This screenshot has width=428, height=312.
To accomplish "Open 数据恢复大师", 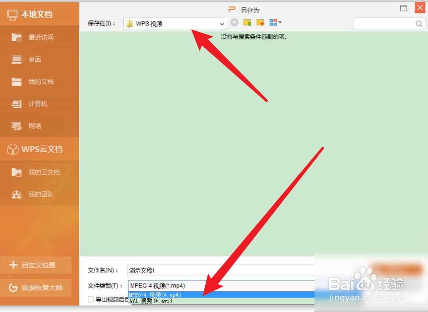I will coord(36,287).
